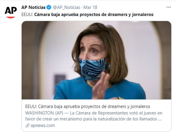This screenshot has width=176, height=132.
Task: Click the blurred wall frame in photo background
Action: pyautogui.click(x=60, y=81)
